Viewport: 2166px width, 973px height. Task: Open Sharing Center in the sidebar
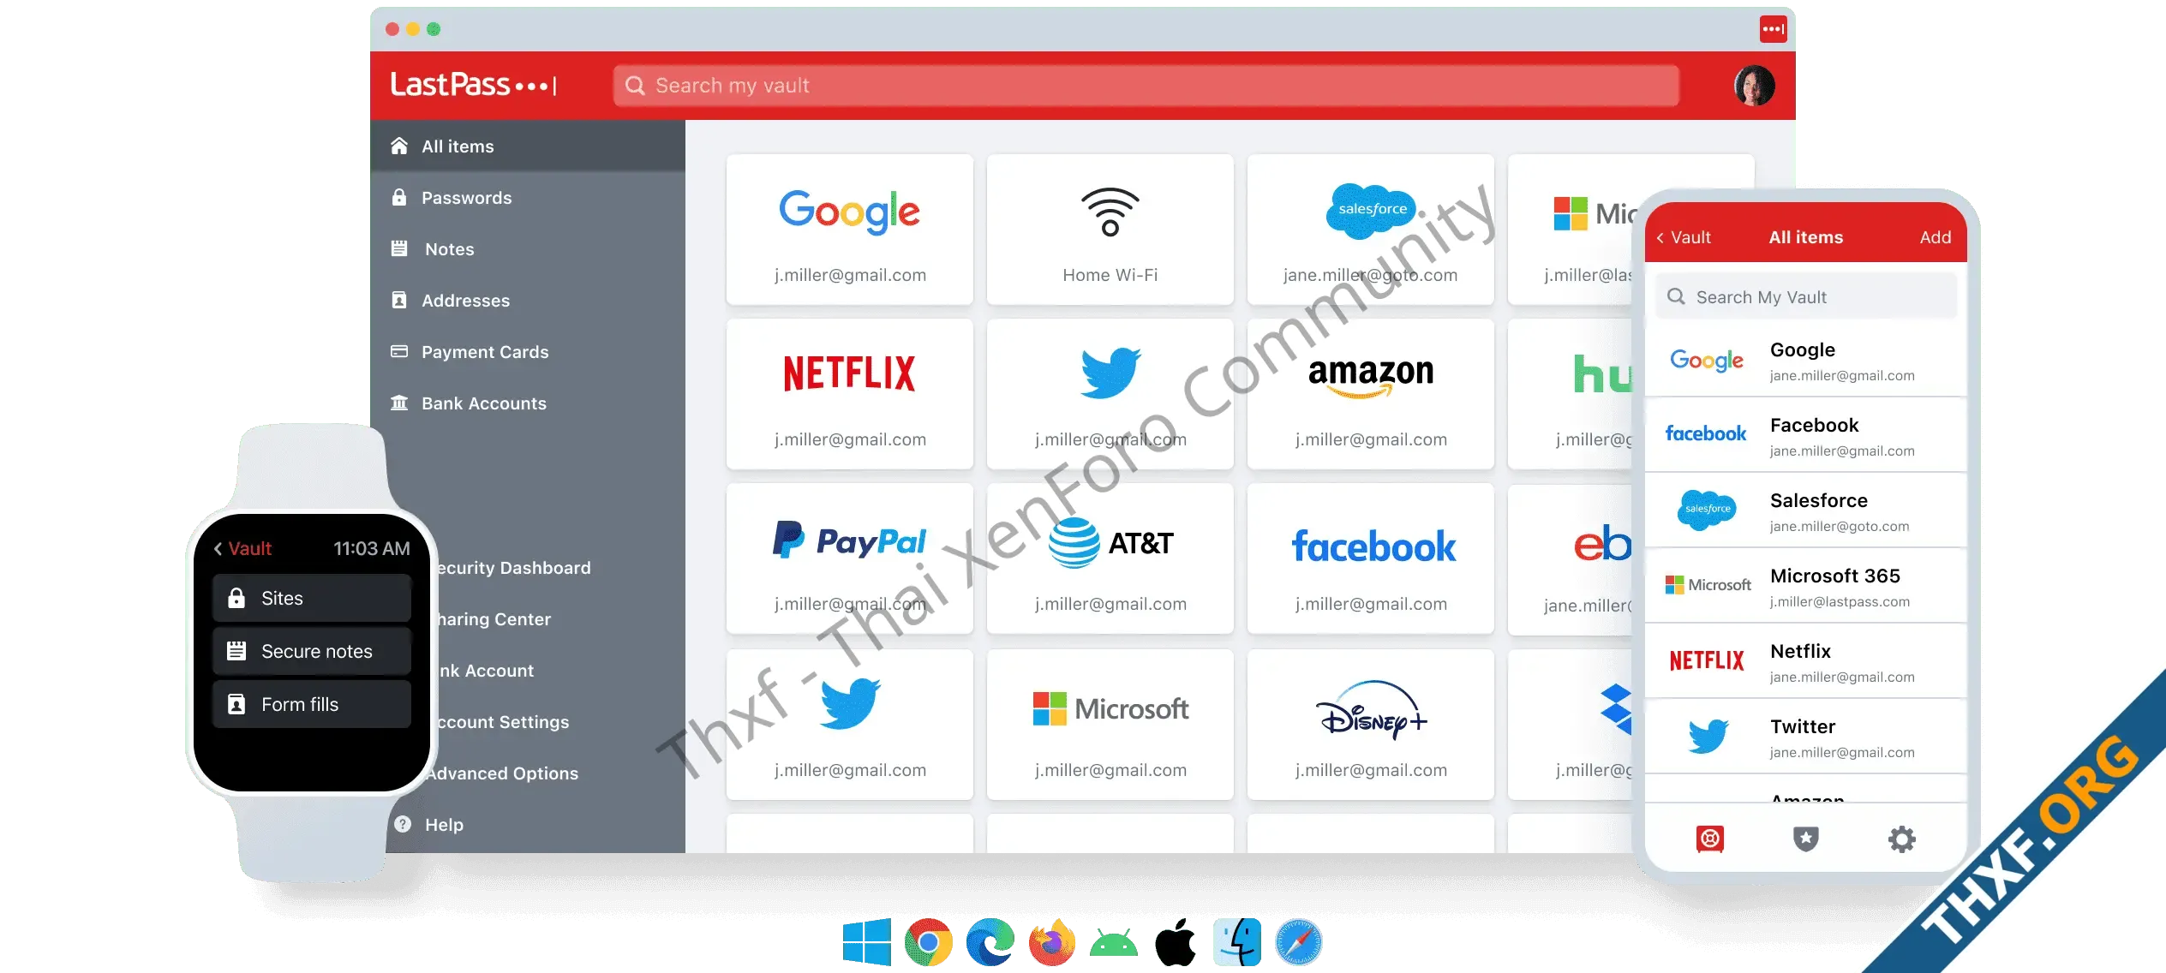494,619
